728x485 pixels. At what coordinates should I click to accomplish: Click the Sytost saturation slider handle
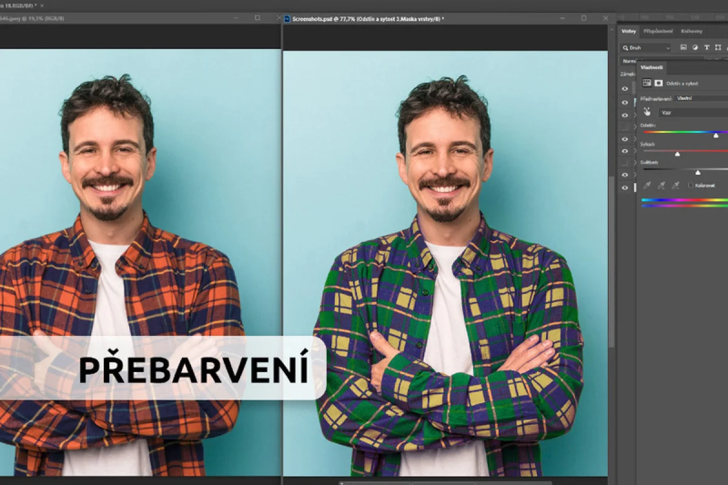678,154
